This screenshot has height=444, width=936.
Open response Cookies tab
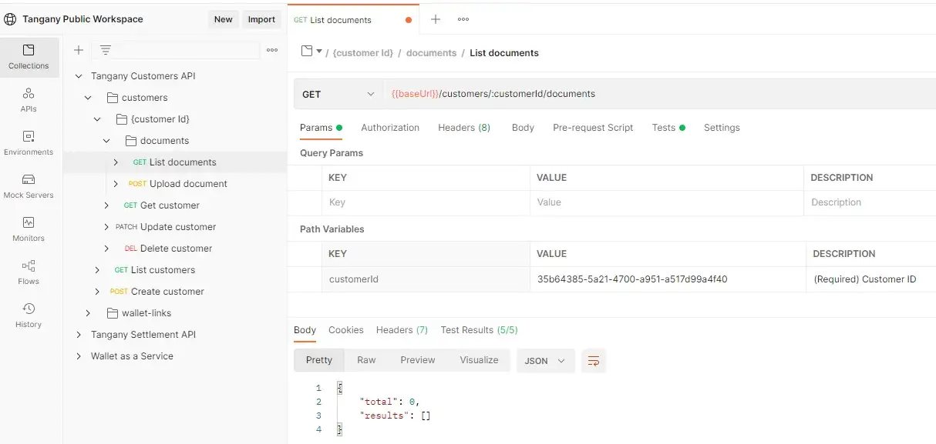point(346,330)
